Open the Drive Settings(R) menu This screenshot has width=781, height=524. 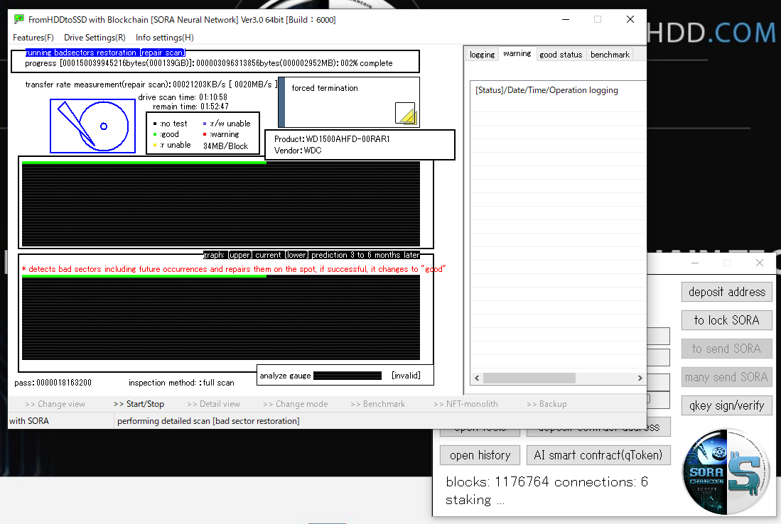point(95,38)
